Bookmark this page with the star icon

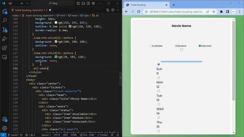(214, 12)
